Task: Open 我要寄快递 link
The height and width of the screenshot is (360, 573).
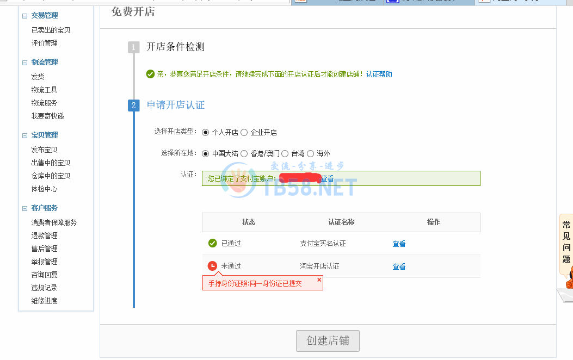Action: pyautogui.click(x=47, y=116)
